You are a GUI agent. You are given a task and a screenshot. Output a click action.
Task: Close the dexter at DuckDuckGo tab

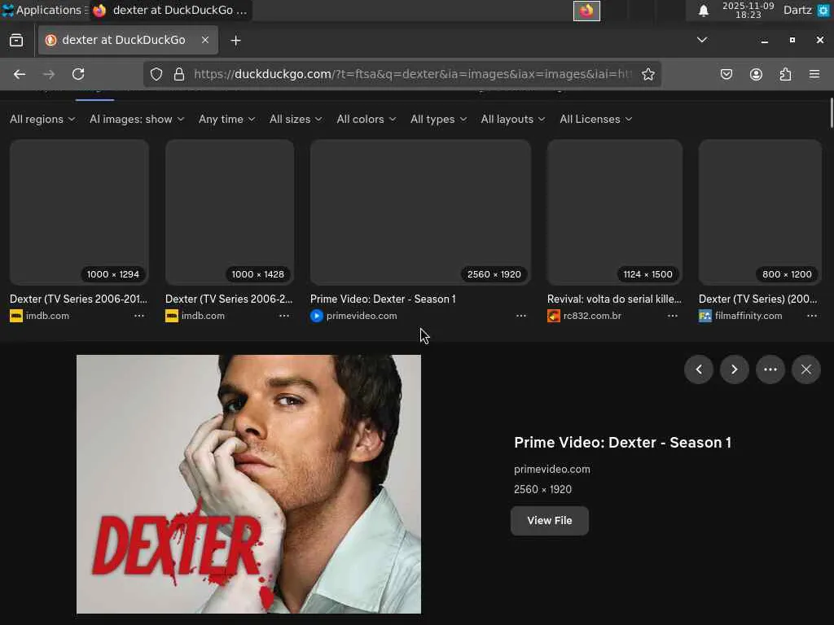204,40
